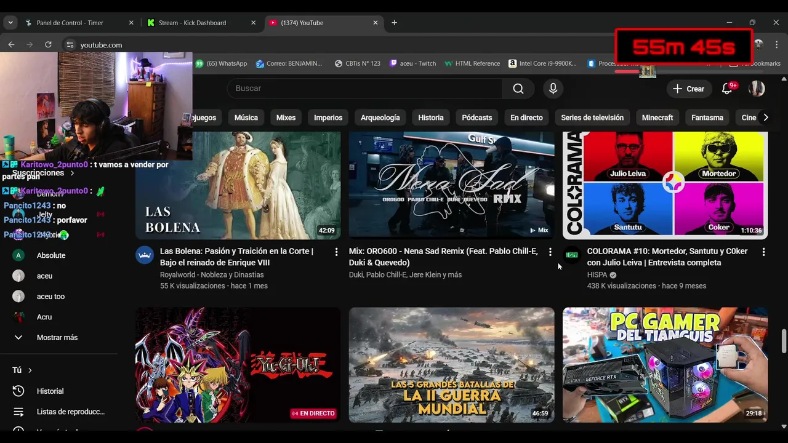Click the Las Bolena video title

(236, 257)
